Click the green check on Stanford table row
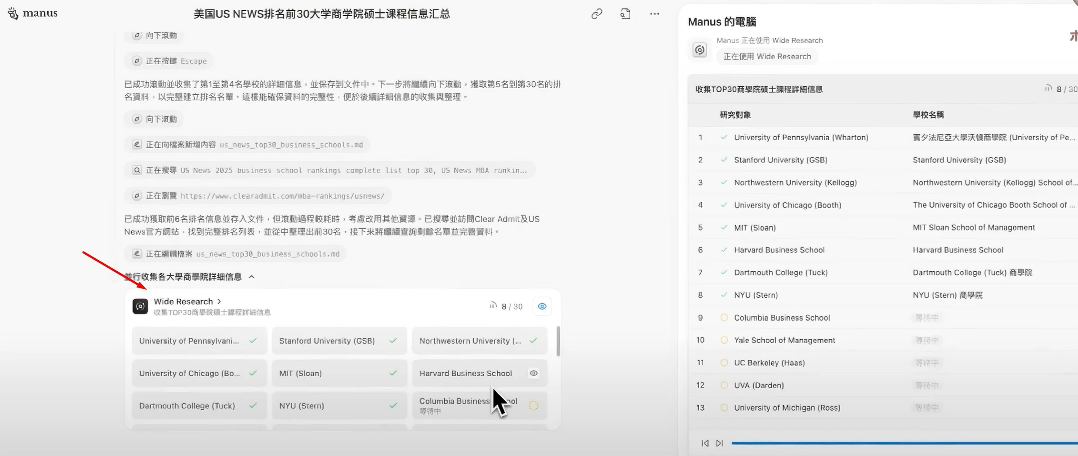Image resolution: width=1078 pixels, height=456 pixels. (x=724, y=159)
